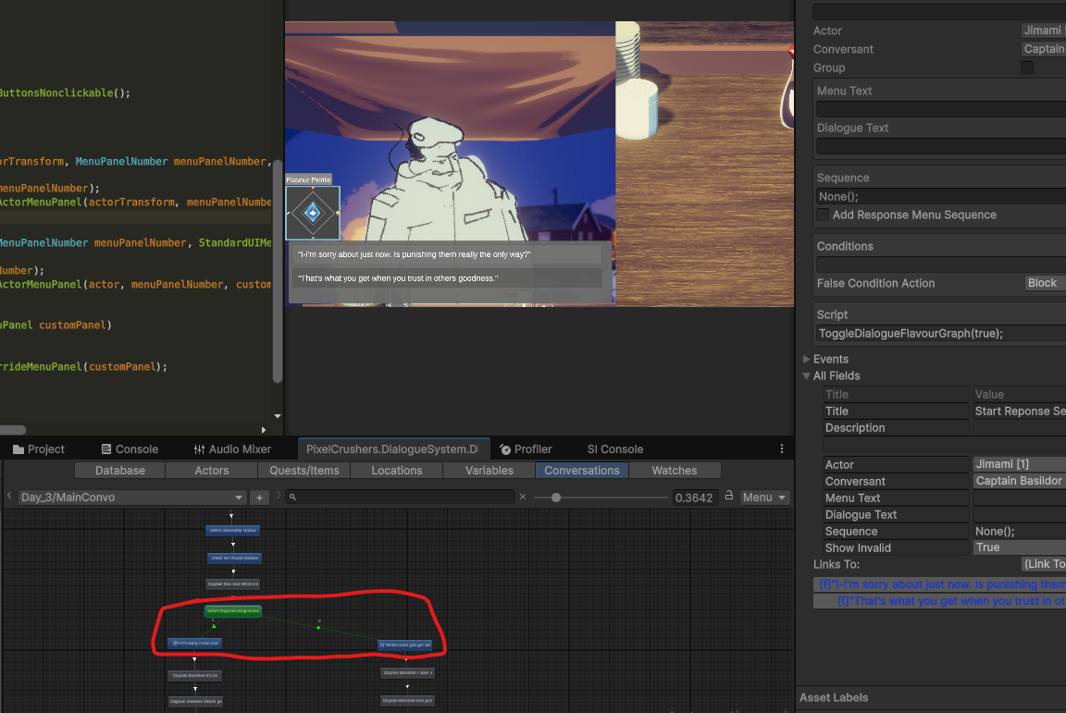Select the green START response node

233,611
